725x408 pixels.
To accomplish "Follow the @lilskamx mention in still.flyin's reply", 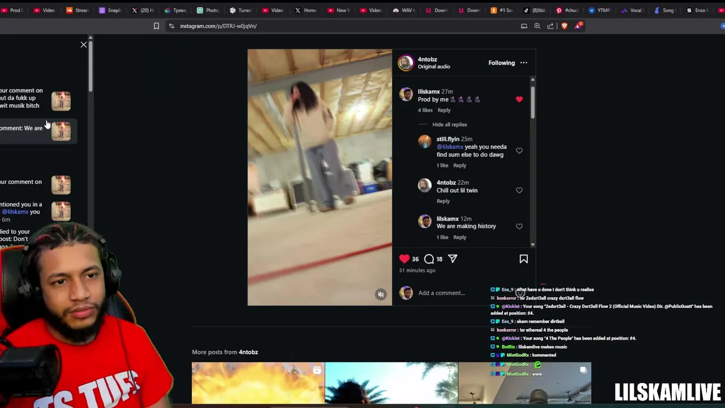I will coord(450,147).
